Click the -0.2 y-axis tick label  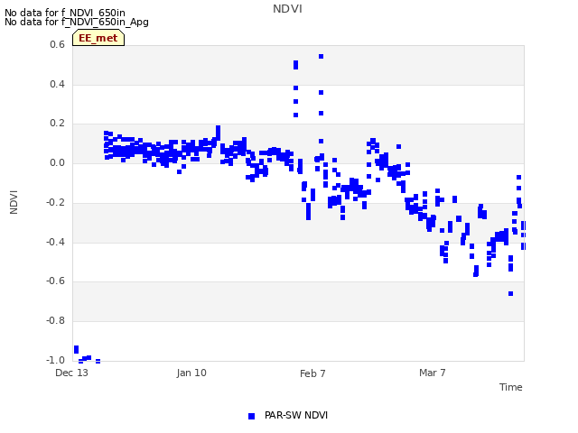pyautogui.click(x=55, y=202)
